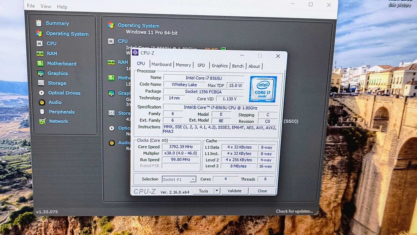Click the CPU icon in the summary pane

pos(111,41)
